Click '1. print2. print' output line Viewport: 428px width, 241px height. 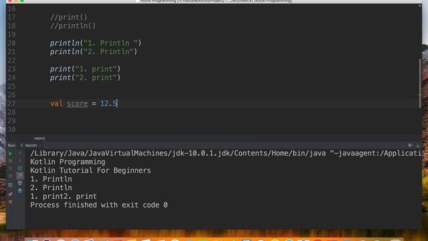click(x=64, y=196)
